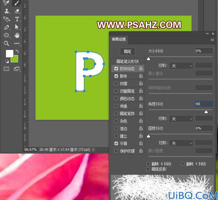Image resolution: width=218 pixels, height=200 pixels.
Task: Toggle lock for 形状动态 row
Action: (x=141, y=68)
